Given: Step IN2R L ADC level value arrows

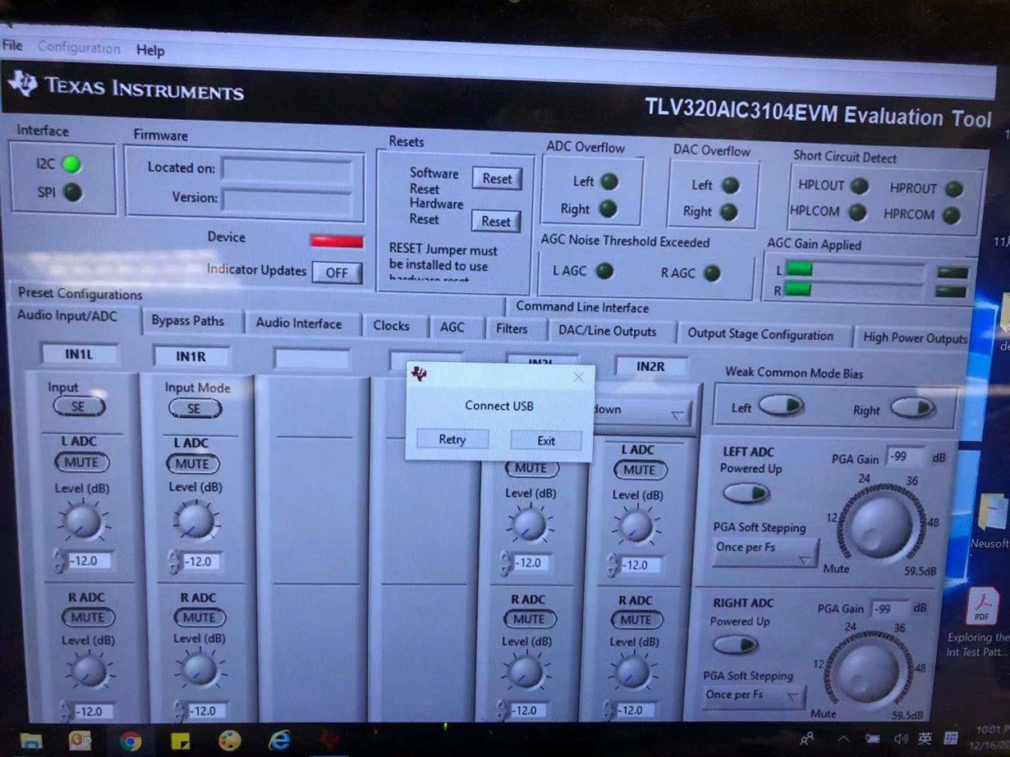Looking at the screenshot, I should click(613, 565).
